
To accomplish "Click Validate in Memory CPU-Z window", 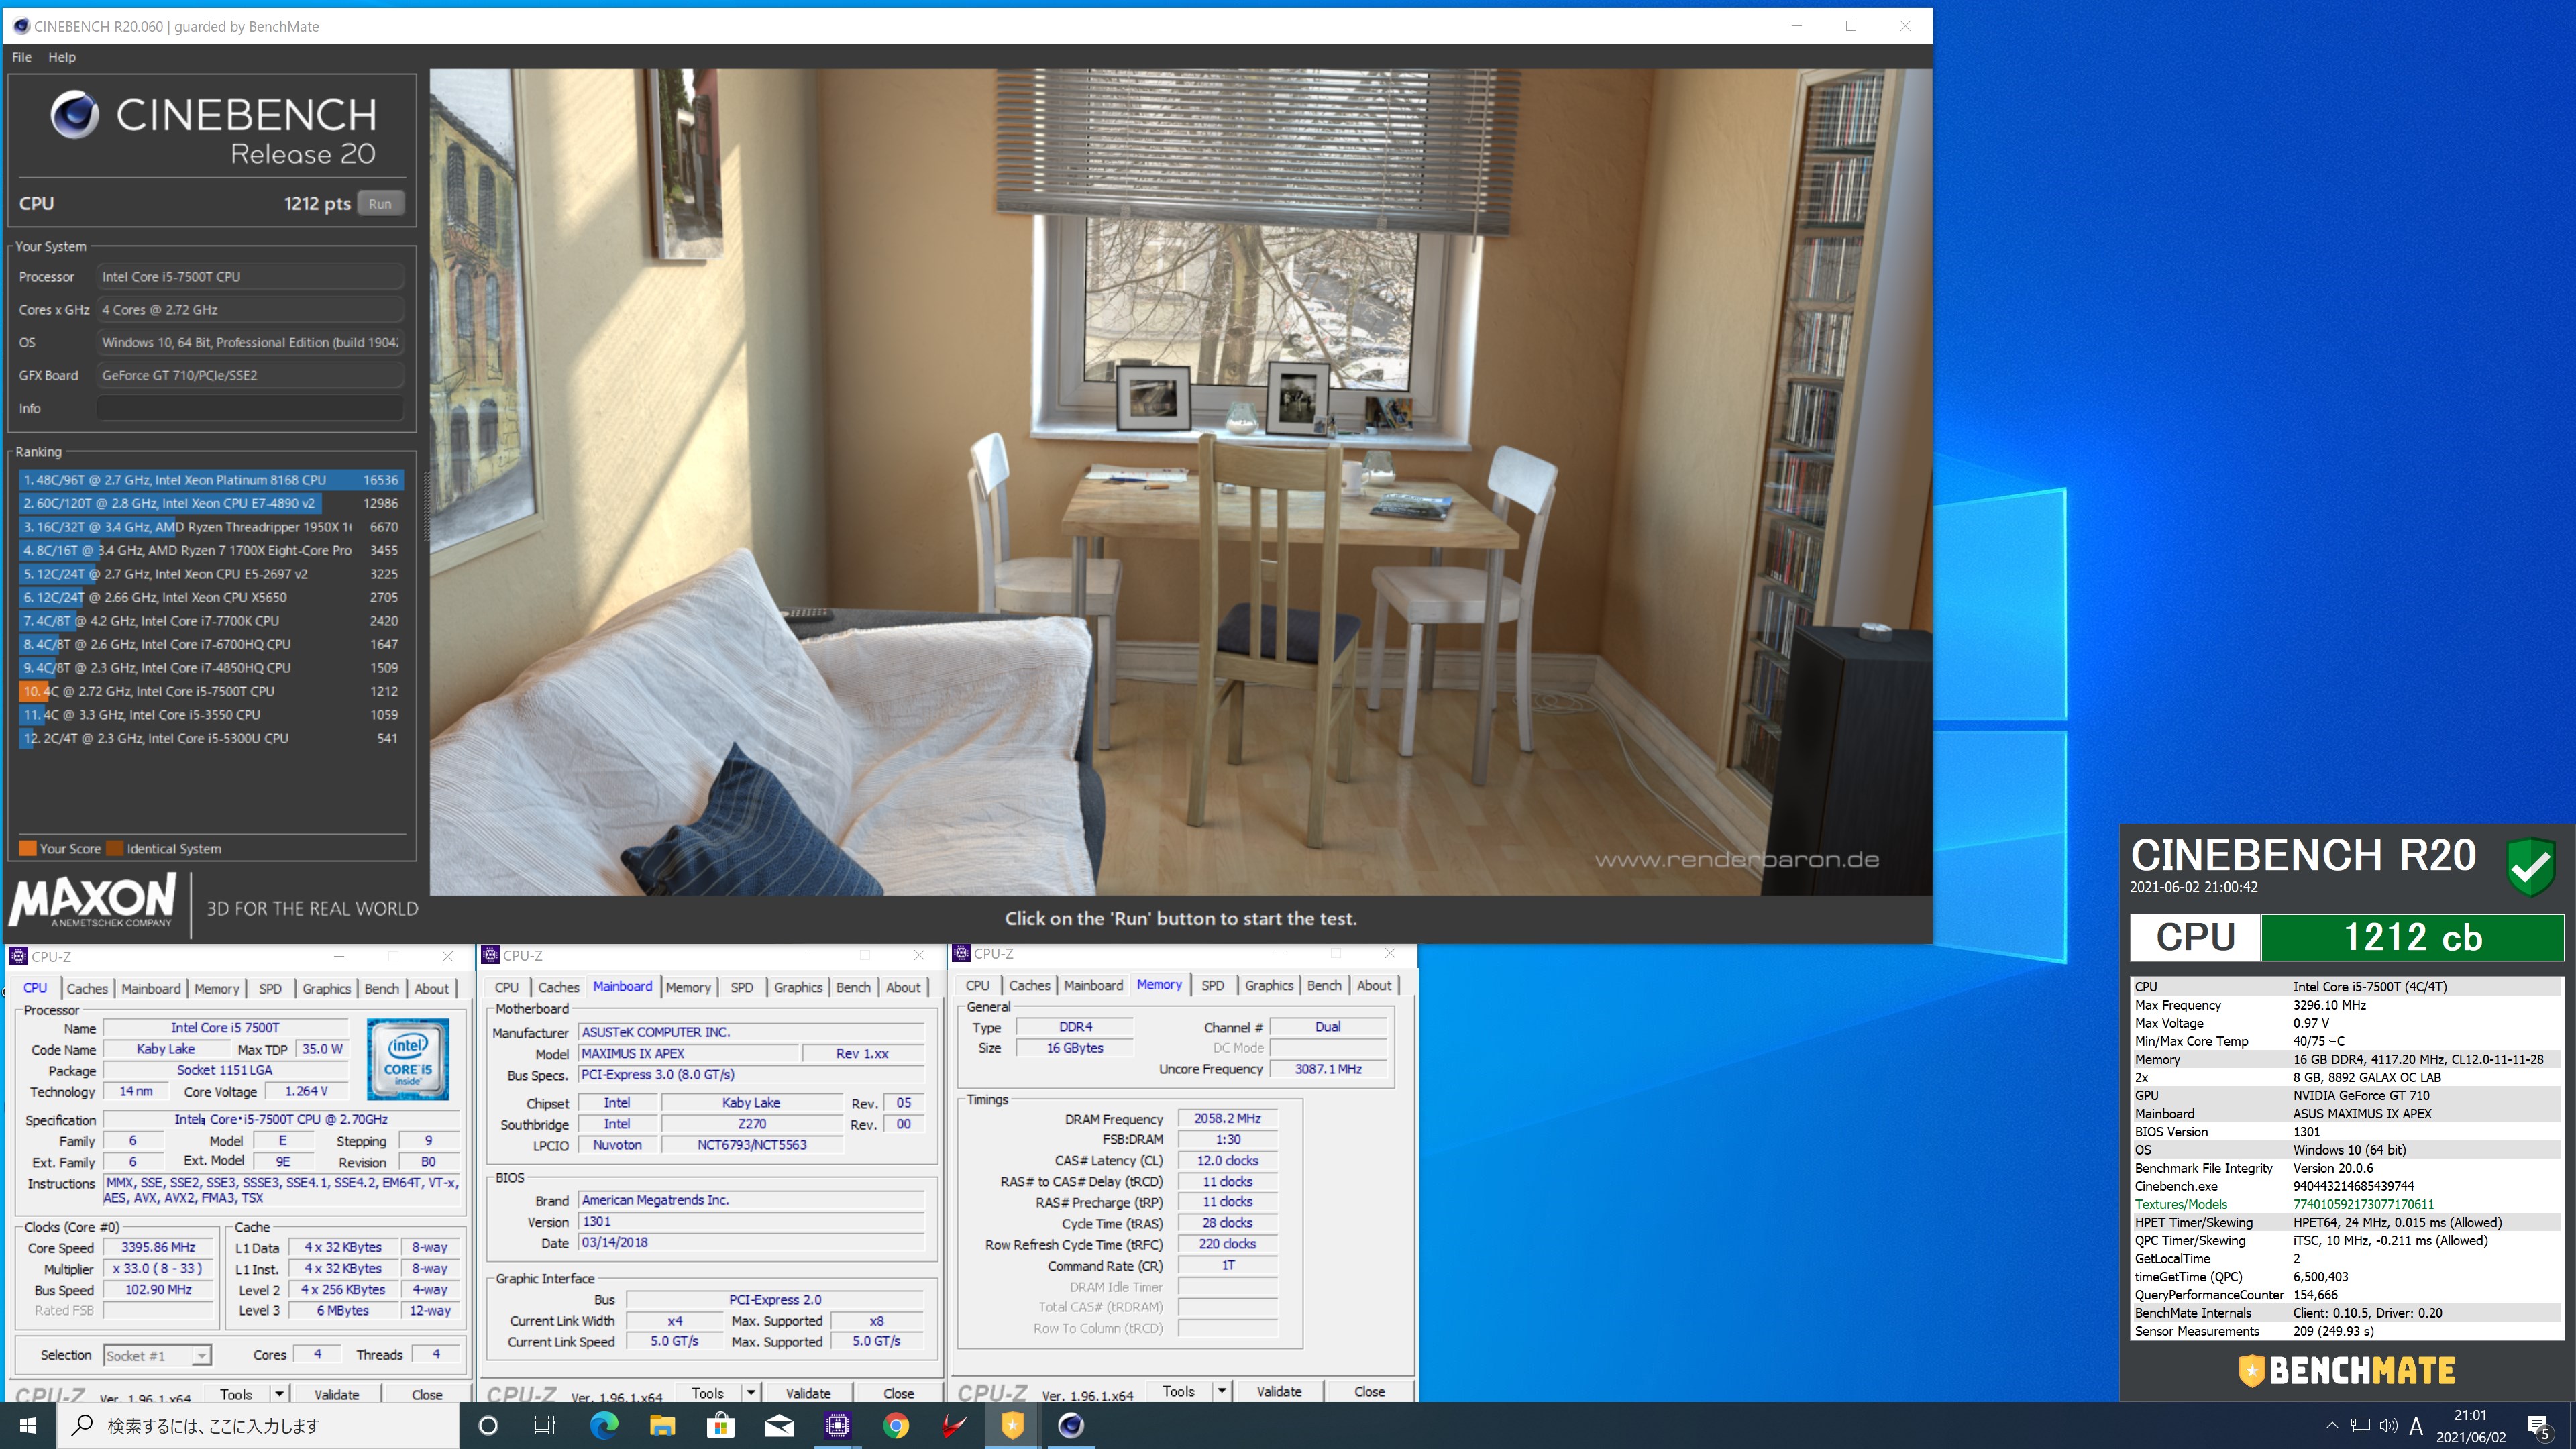I will pyautogui.click(x=1279, y=1391).
